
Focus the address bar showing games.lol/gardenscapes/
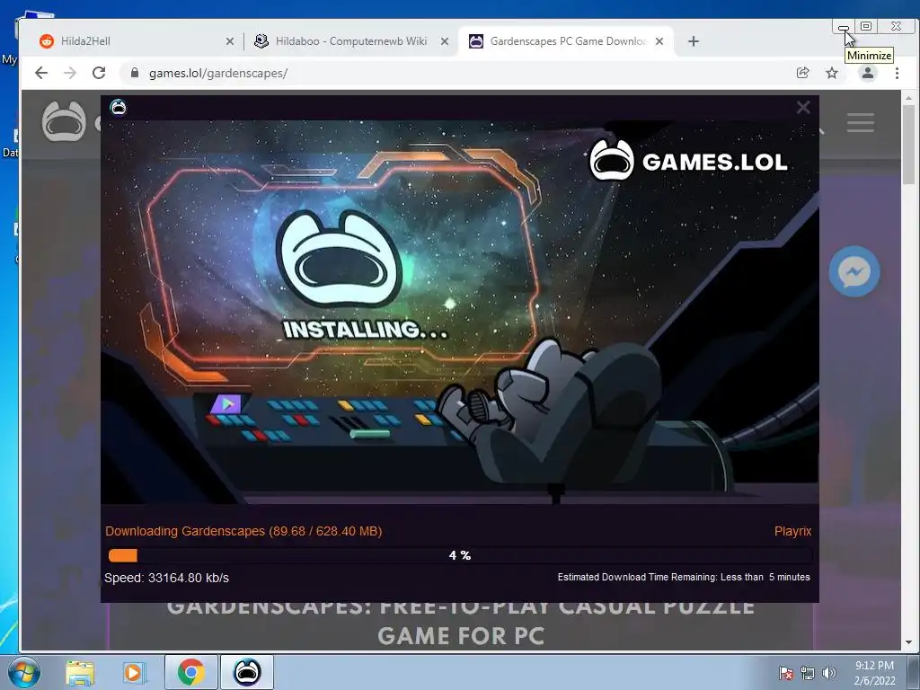coord(457,73)
